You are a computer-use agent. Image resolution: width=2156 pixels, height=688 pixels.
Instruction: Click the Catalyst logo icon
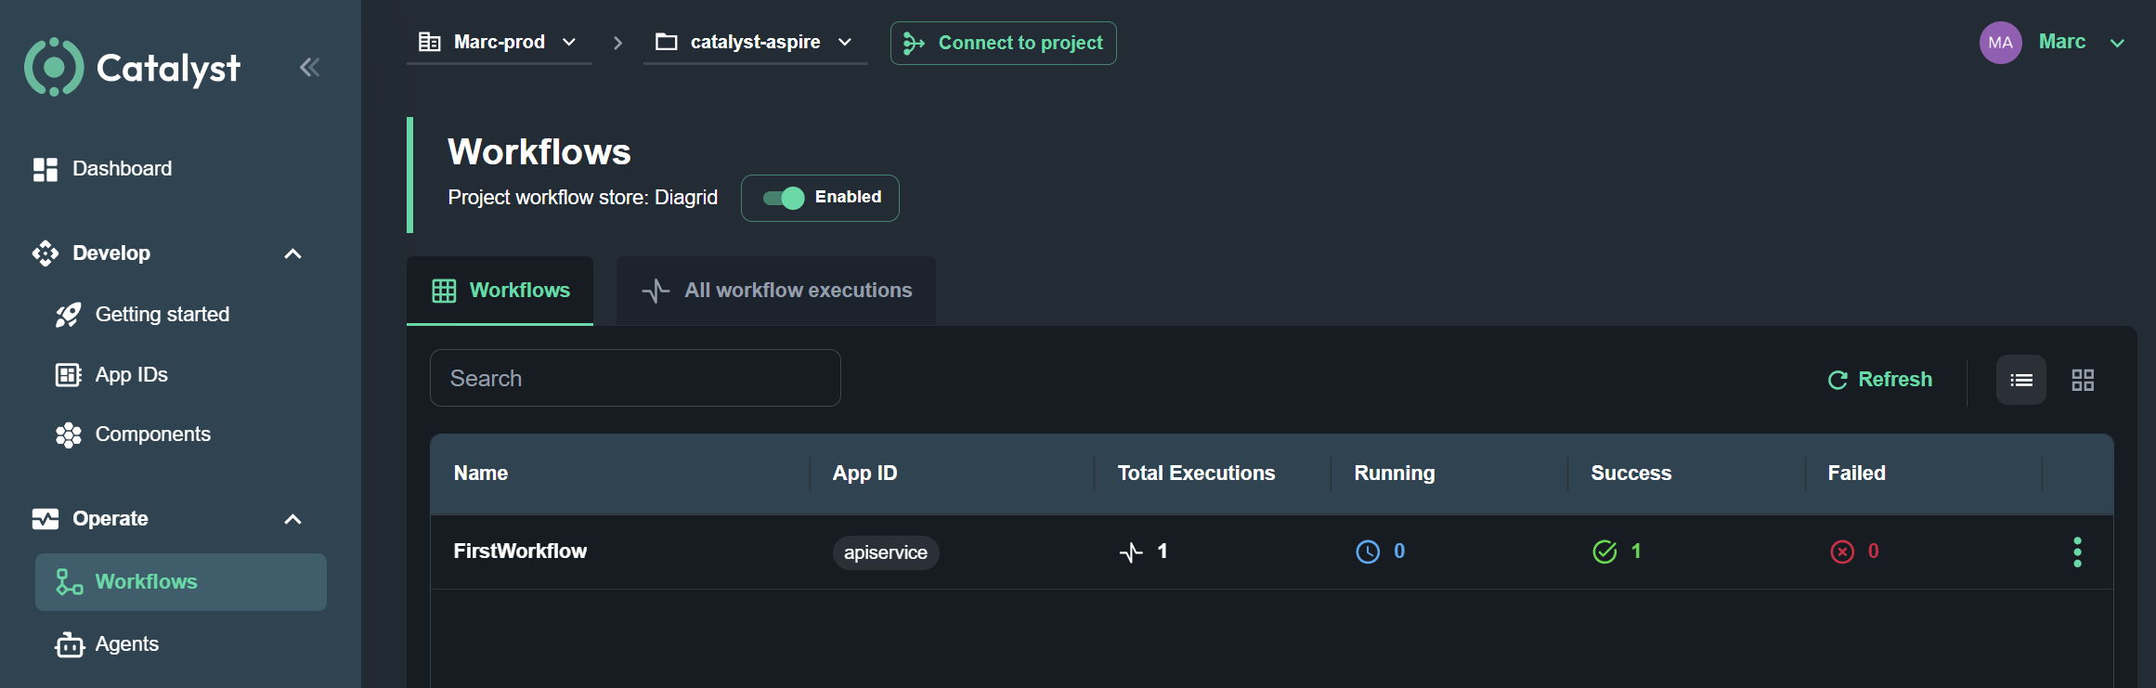pos(54,67)
